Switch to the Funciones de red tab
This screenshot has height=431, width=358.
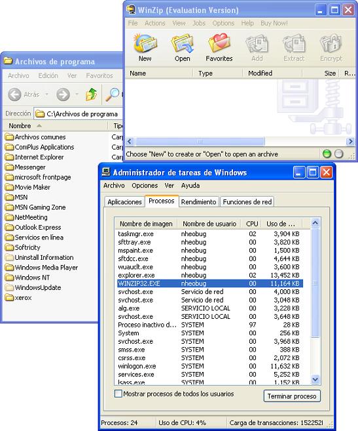point(247,202)
